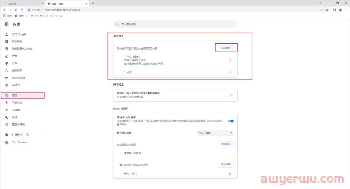The image size is (350, 189).
Task: Click the "首选语言" section heading
Action: 119,36
